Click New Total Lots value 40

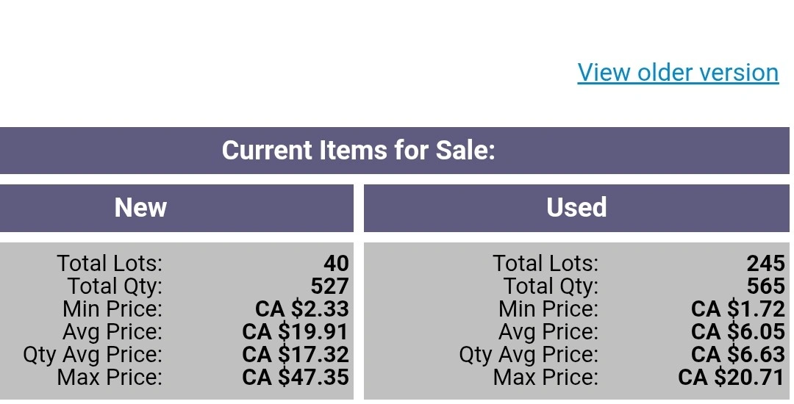pyautogui.click(x=336, y=264)
